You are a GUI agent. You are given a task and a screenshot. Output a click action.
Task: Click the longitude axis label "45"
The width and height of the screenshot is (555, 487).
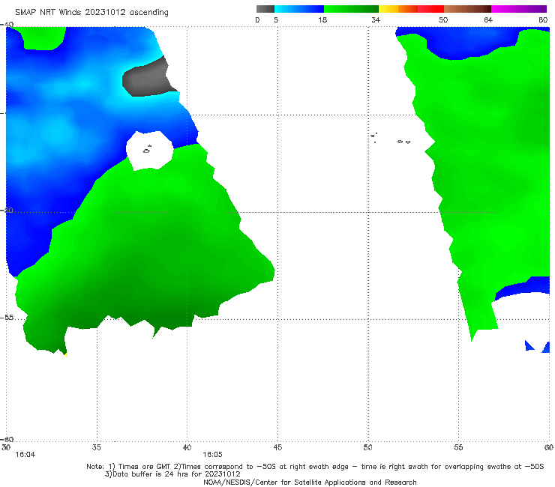tap(277, 447)
